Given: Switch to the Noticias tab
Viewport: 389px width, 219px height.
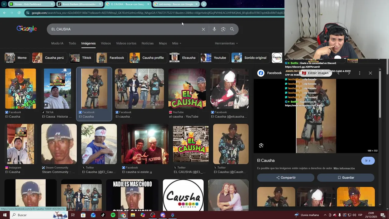Looking at the screenshot, I should point(147,43).
